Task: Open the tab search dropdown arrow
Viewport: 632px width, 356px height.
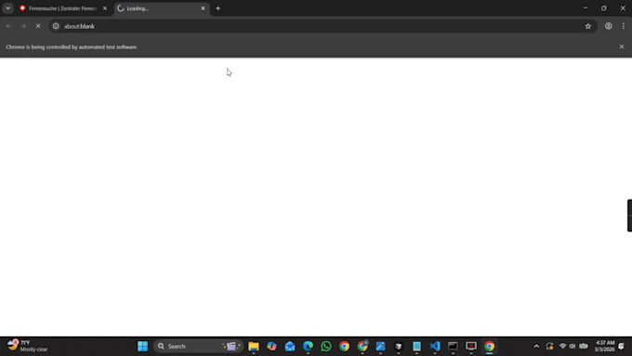Action: coord(7,8)
